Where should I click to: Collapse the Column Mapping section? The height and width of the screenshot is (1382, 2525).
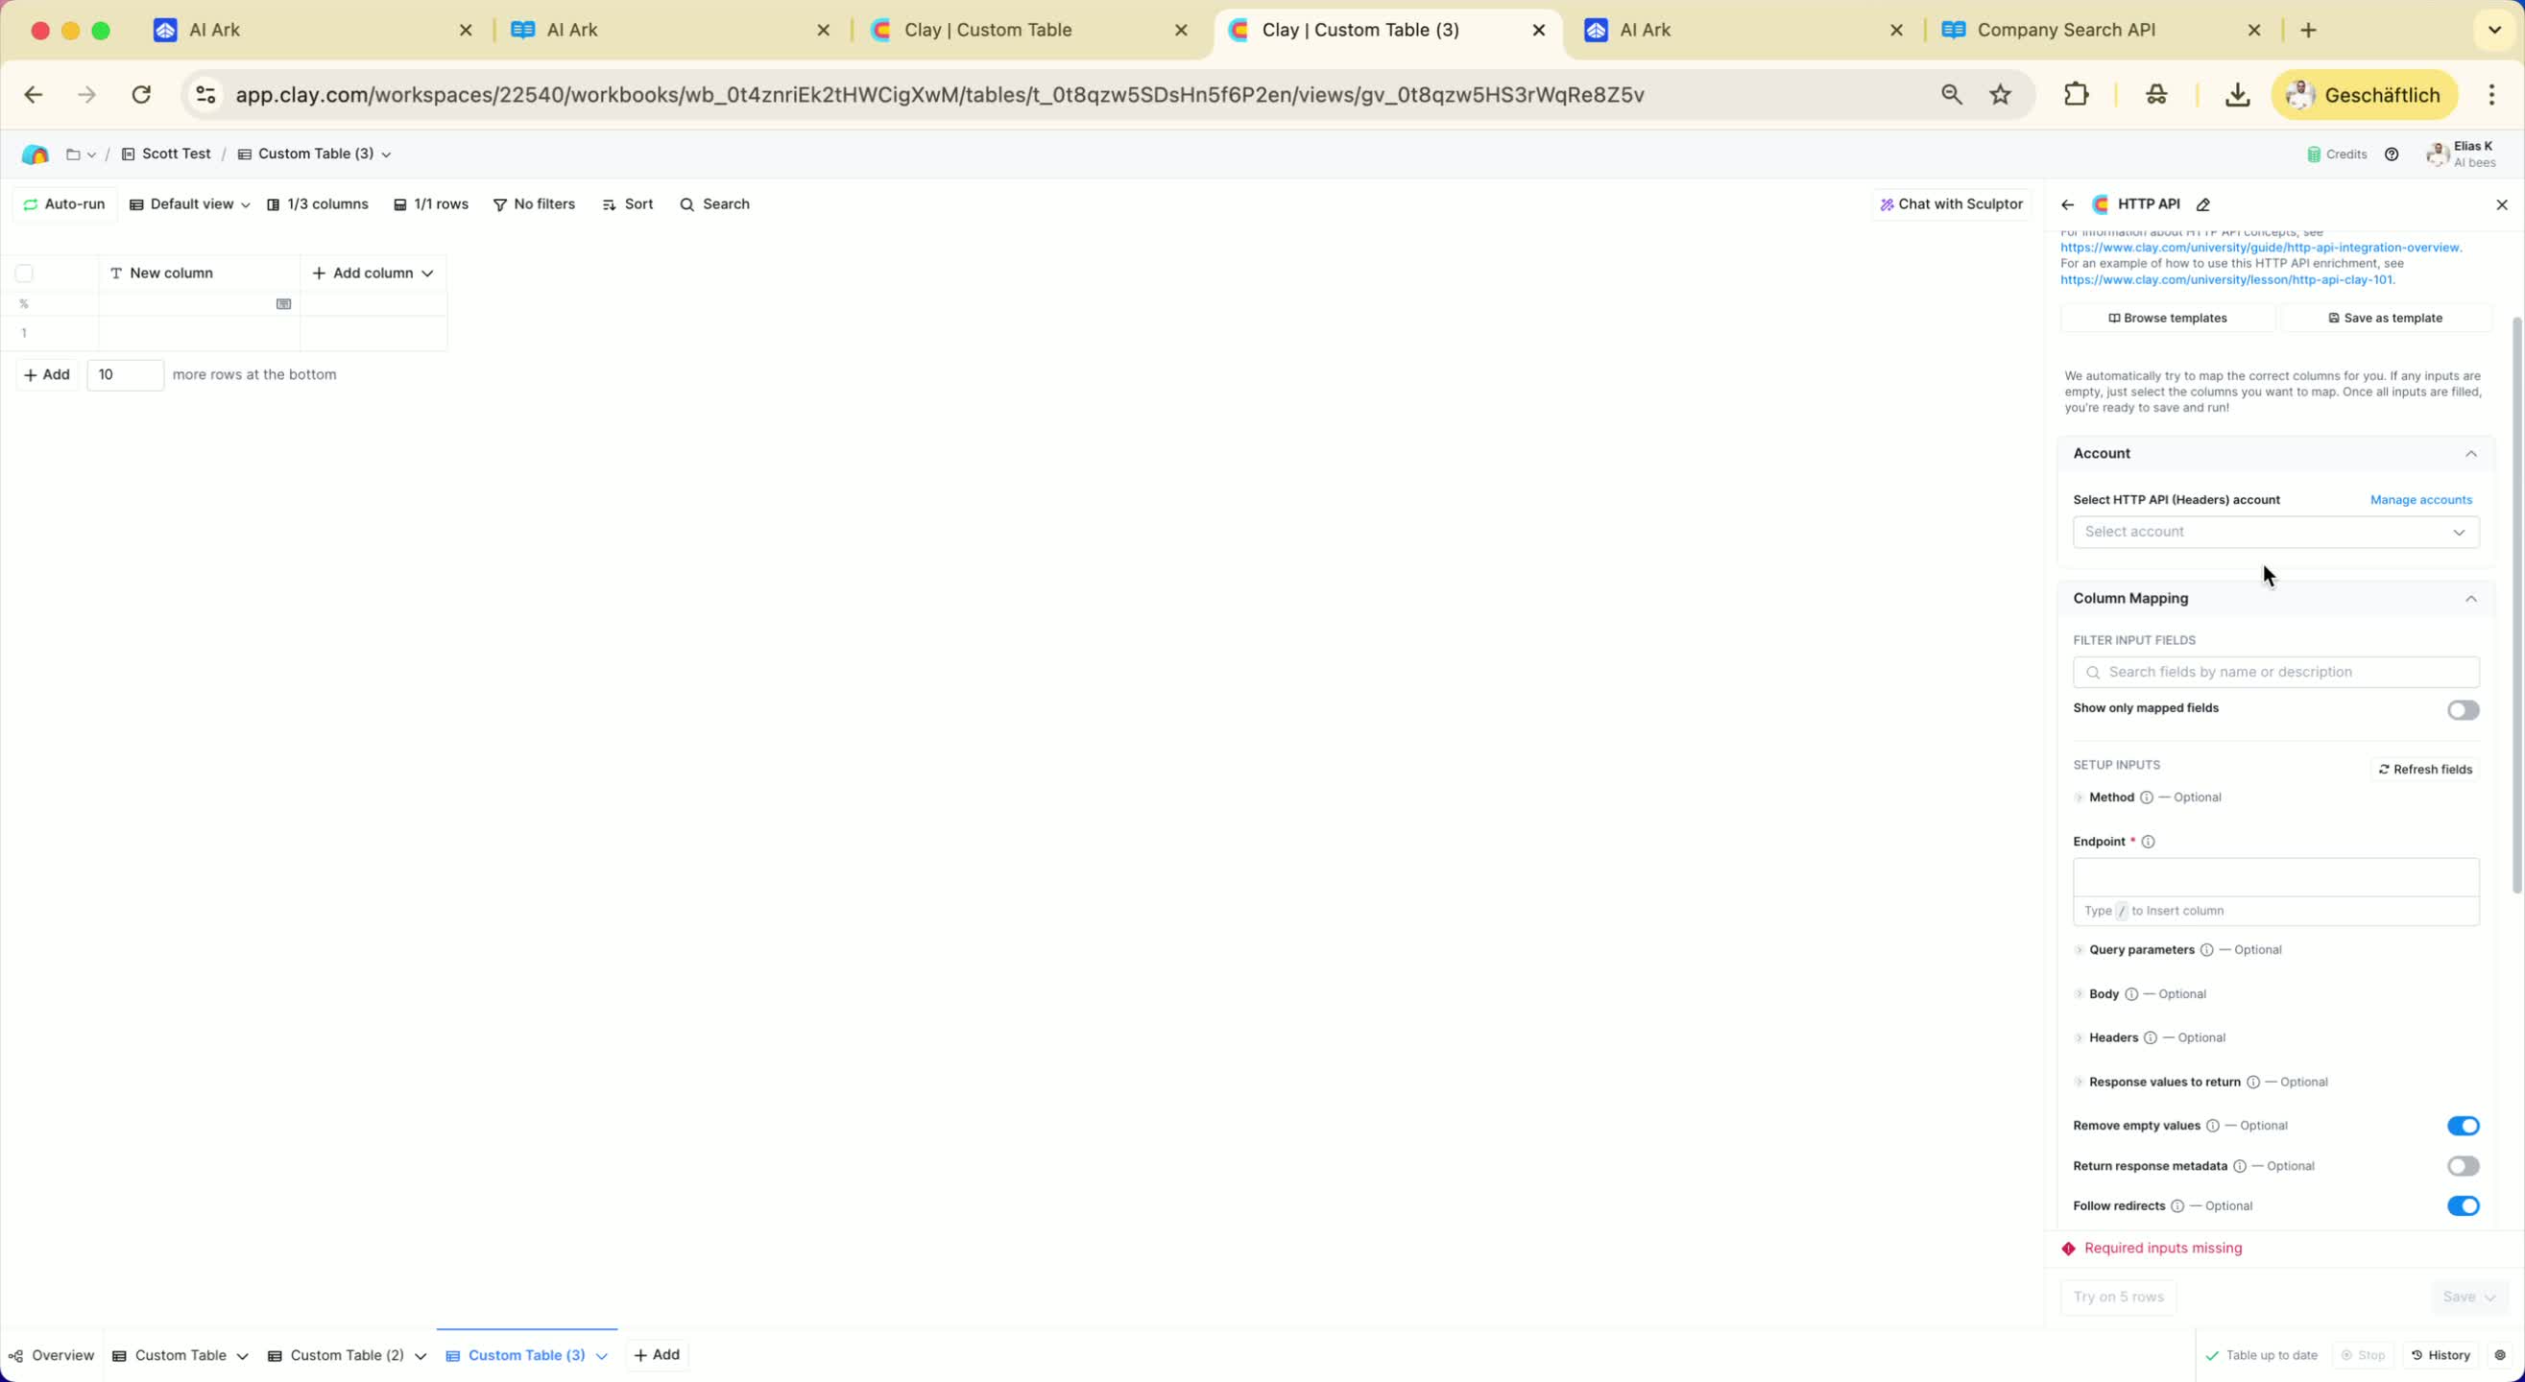click(x=2470, y=599)
